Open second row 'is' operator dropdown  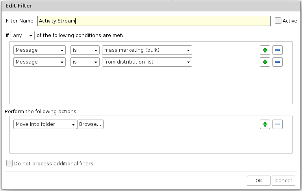click(85, 62)
